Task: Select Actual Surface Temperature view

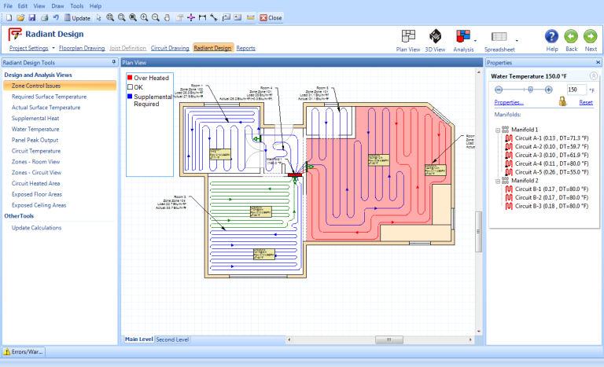Action: click(x=46, y=108)
